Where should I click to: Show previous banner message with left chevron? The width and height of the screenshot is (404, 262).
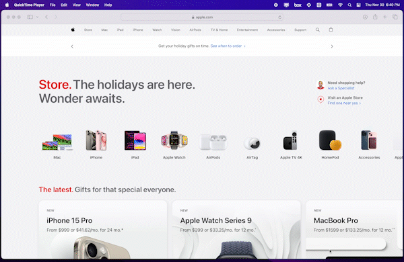[72, 46]
